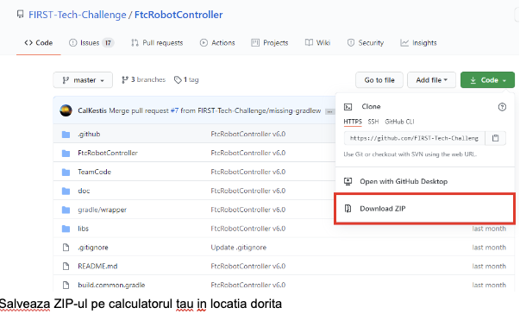
Task: Select the HTTPS clone tab
Action: point(353,122)
